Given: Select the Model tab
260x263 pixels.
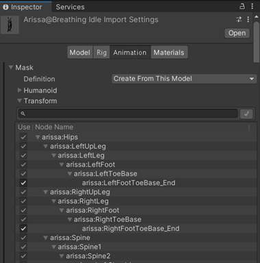Looking at the screenshot, I should (x=80, y=53).
